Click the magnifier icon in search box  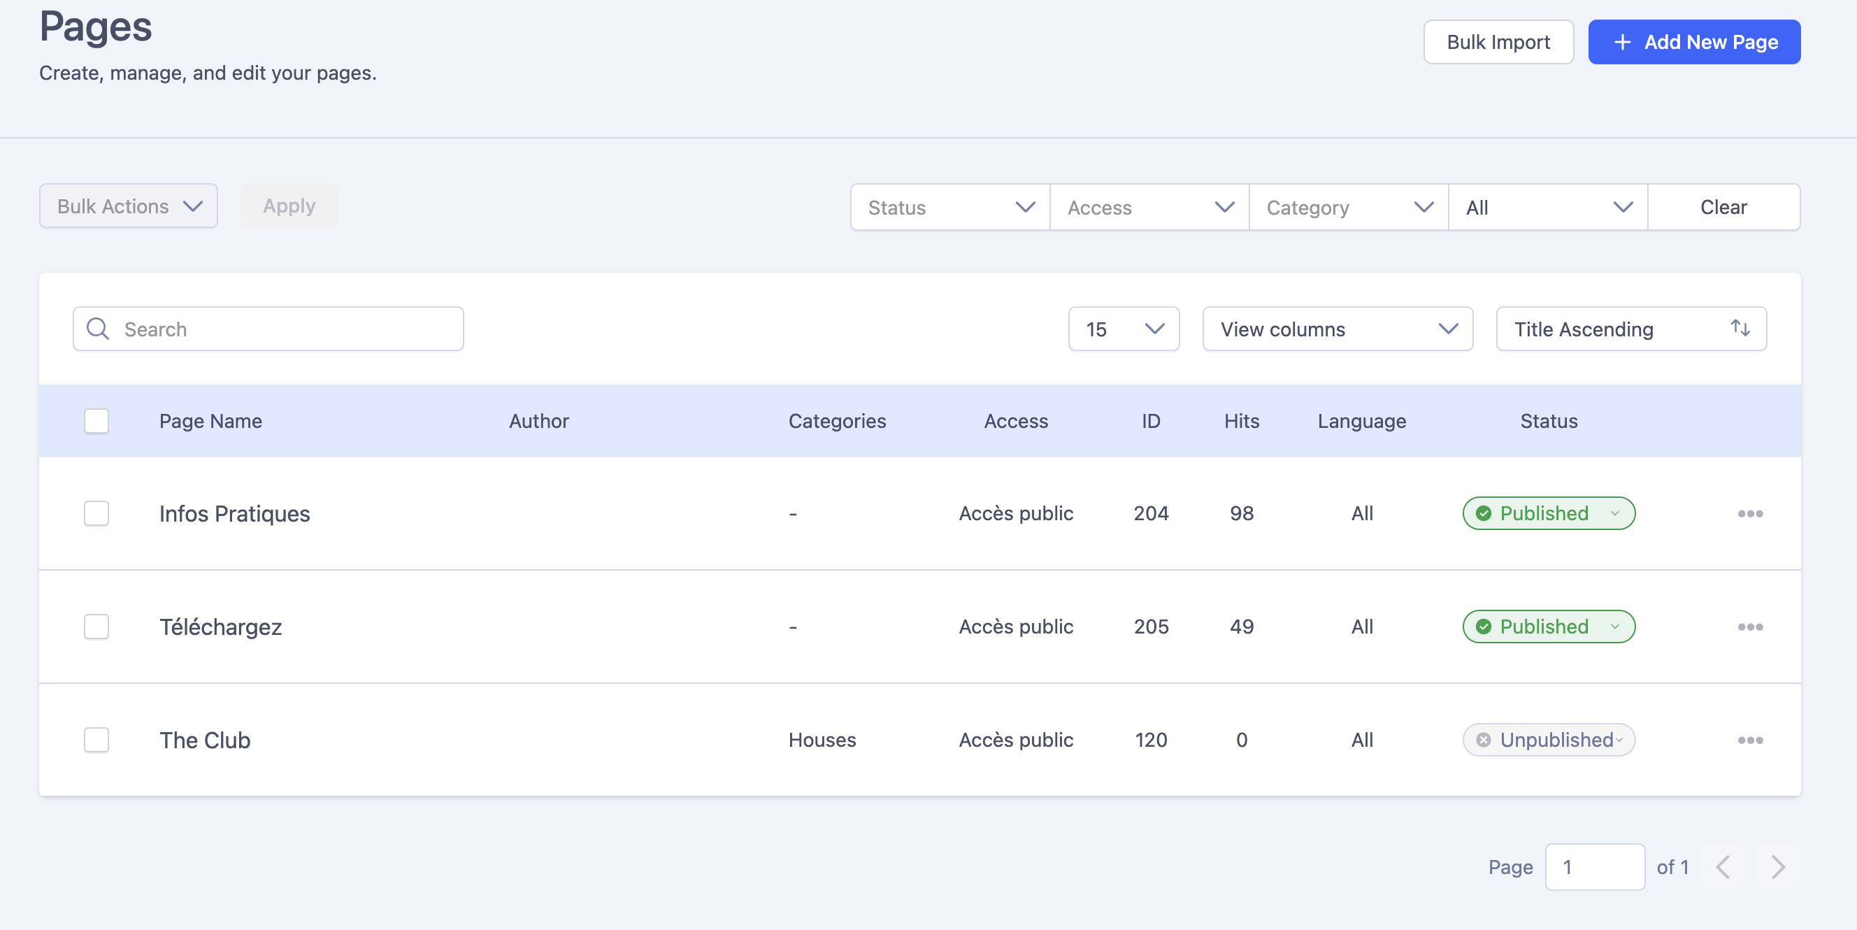click(97, 329)
